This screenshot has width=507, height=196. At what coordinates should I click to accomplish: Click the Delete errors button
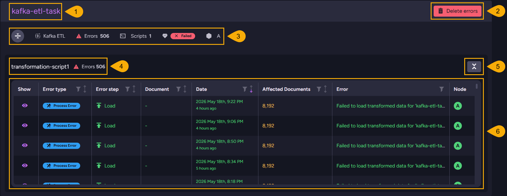[457, 11]
